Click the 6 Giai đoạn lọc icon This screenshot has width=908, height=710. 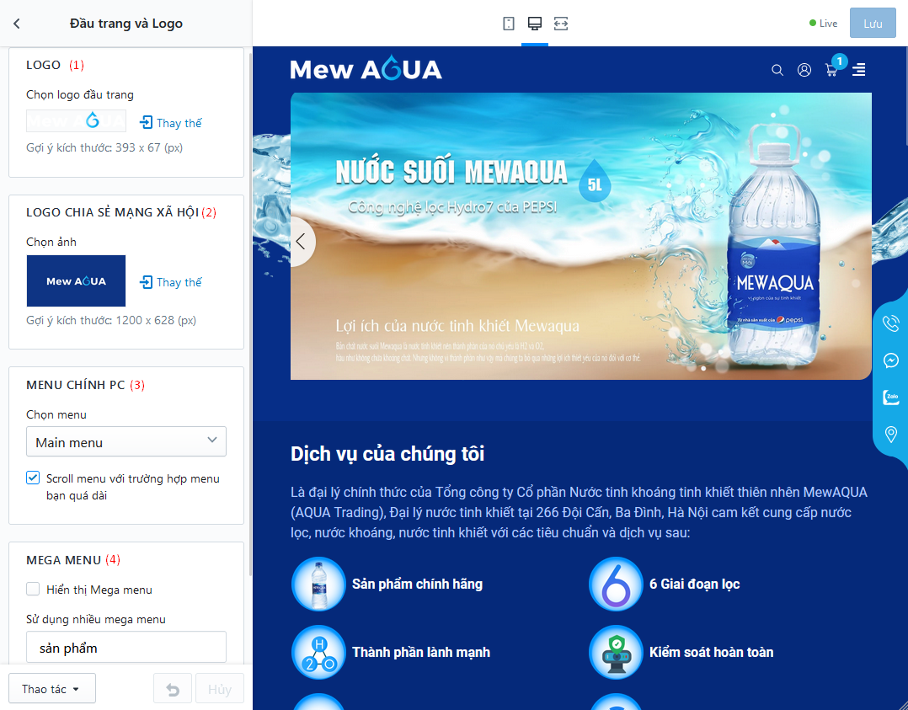pyautogui.click(x=616, y=584)
